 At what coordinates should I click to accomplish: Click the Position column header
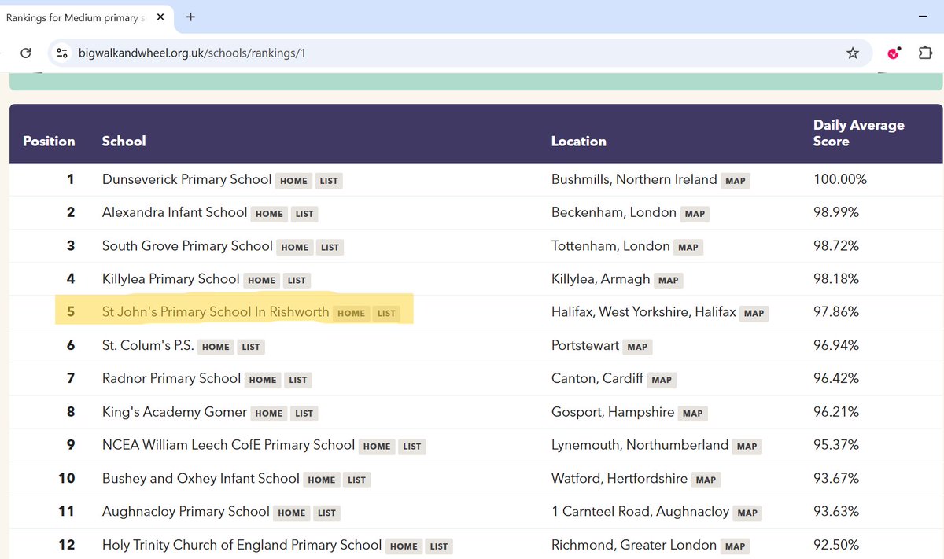click(x=49, y=142)
